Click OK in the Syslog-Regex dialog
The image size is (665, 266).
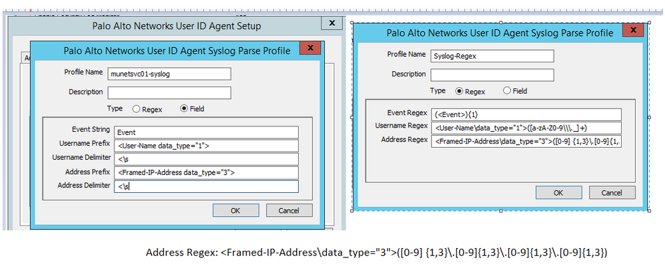pyautogui.click(x=559, y=192)
